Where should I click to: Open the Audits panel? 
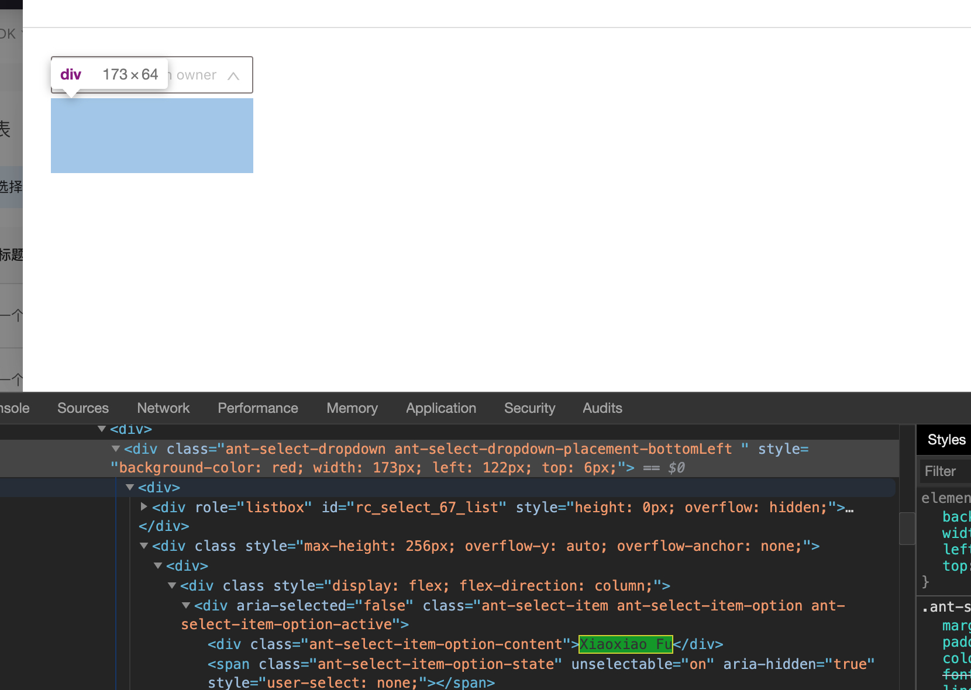tap(602, 408)
